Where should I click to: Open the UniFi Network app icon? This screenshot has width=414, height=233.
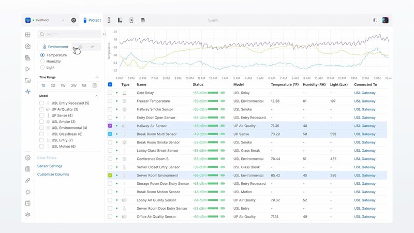[73, 20]
